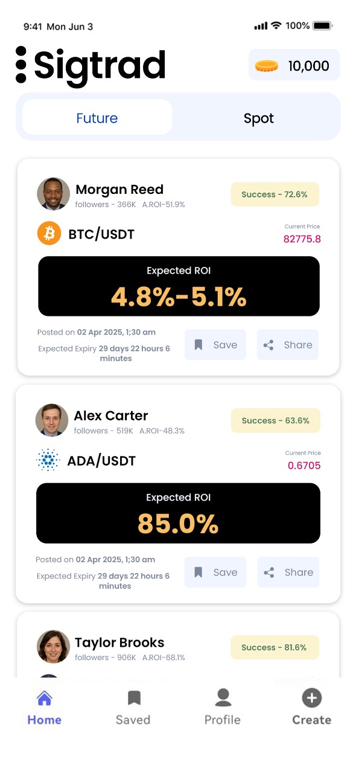Open the Profile person icon
Image resolution: width=356 pixels, height=773 pixels.
coord(223,698)
